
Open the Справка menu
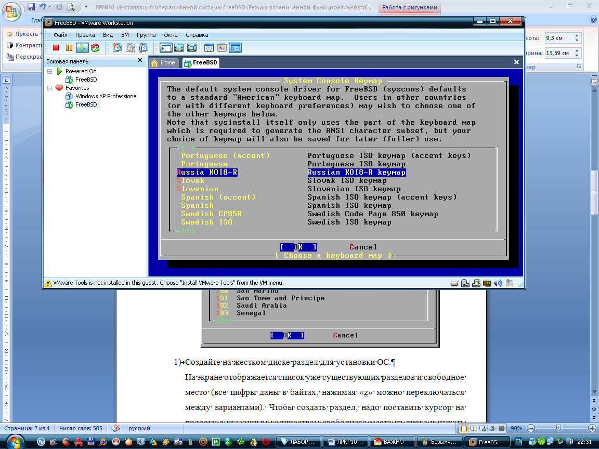197,35
